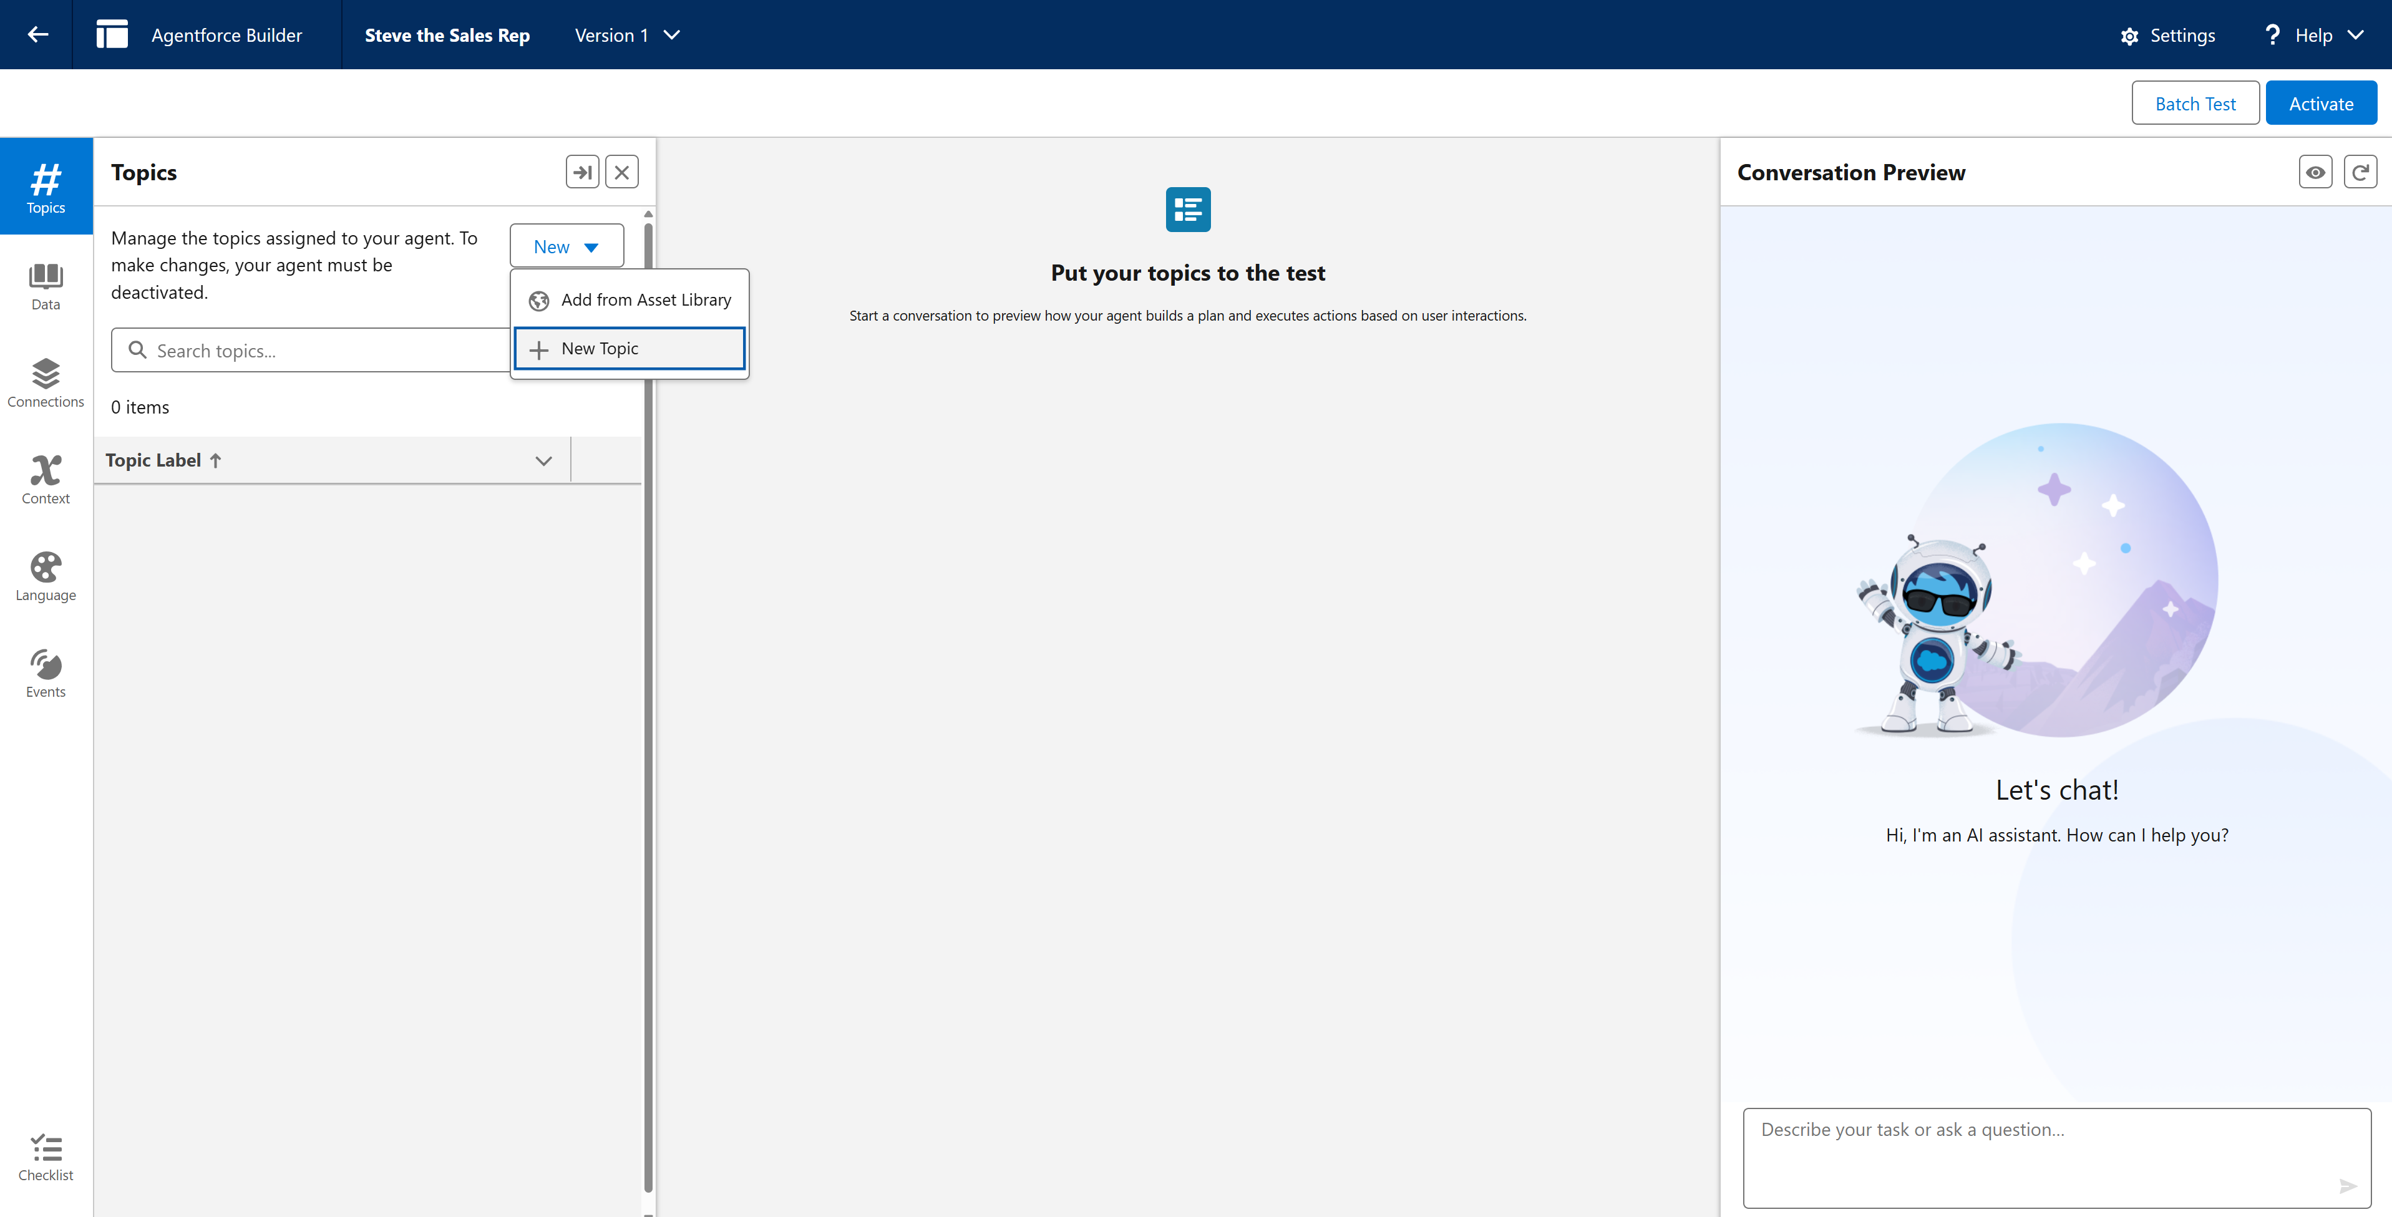The width and height of the screenshot is (2392, 1217).
Task: Open the Data sidebar panel
Action: click(x=46, y=286)
